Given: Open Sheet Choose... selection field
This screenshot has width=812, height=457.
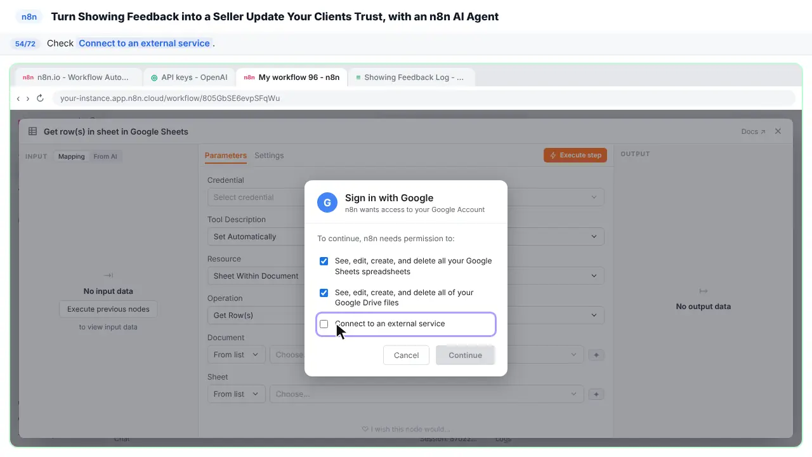Looking at the screenshot, I should click(x=426, y=394).
